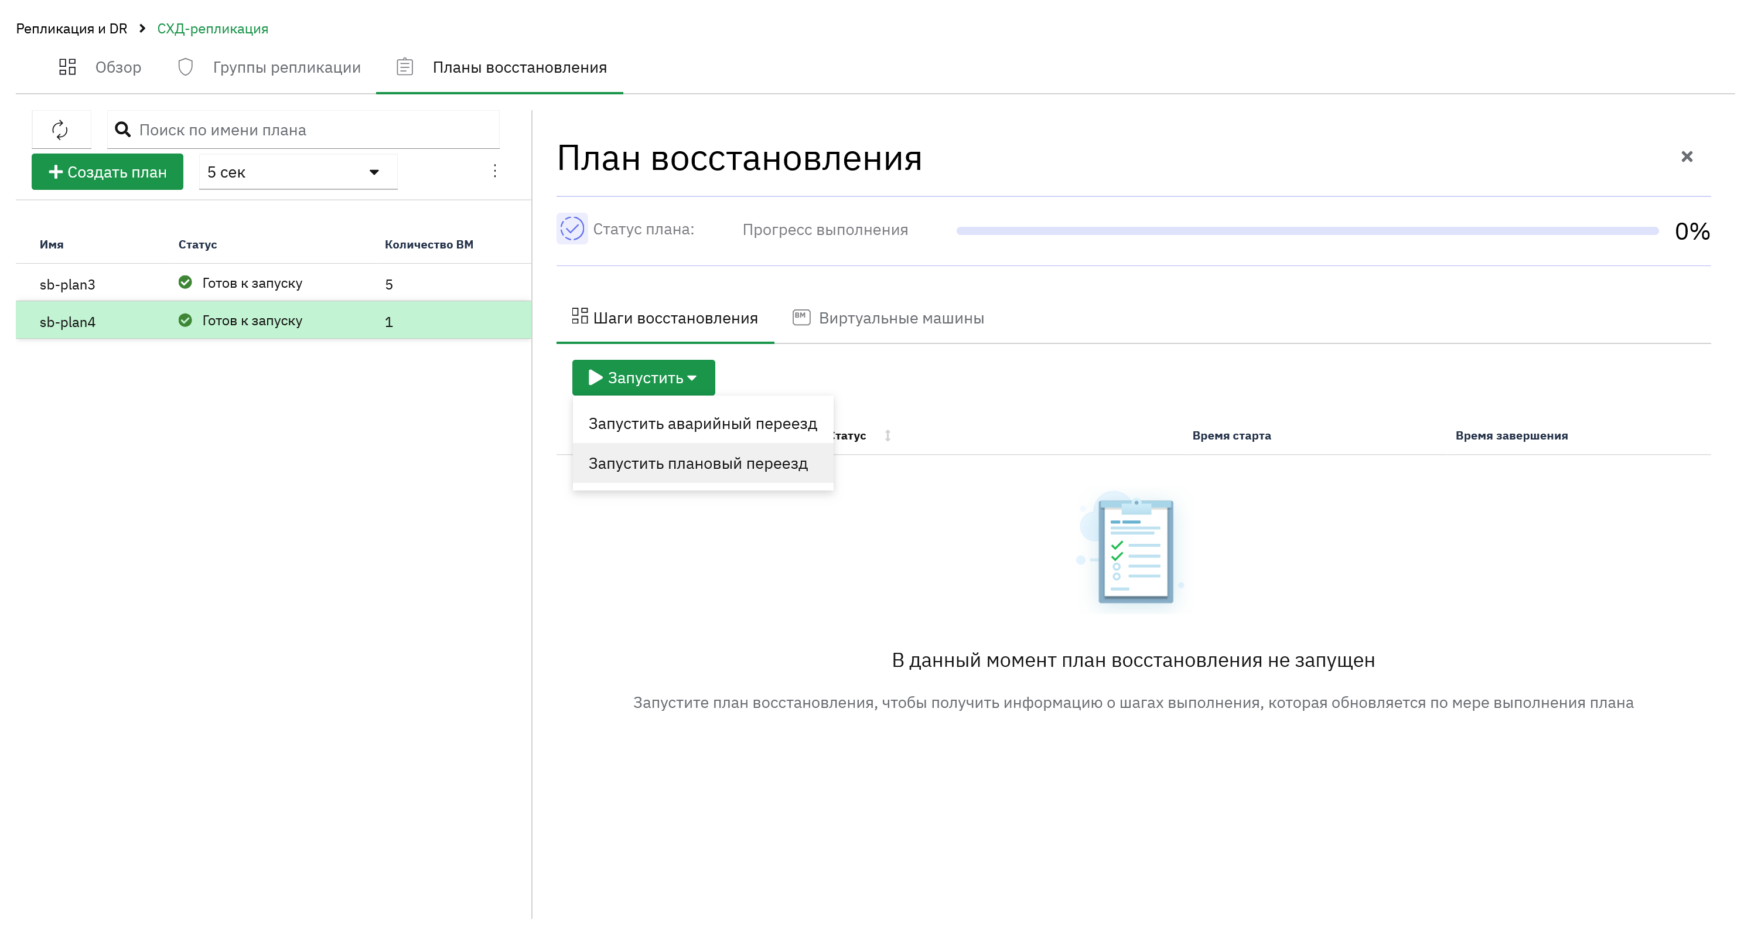Viewport: 1751px width, 930px height.
Task: Click the plan not started message
Action: [x=1133, y=660]
